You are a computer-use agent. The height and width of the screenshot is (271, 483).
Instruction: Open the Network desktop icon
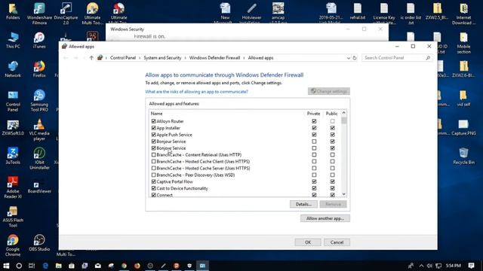13,69
